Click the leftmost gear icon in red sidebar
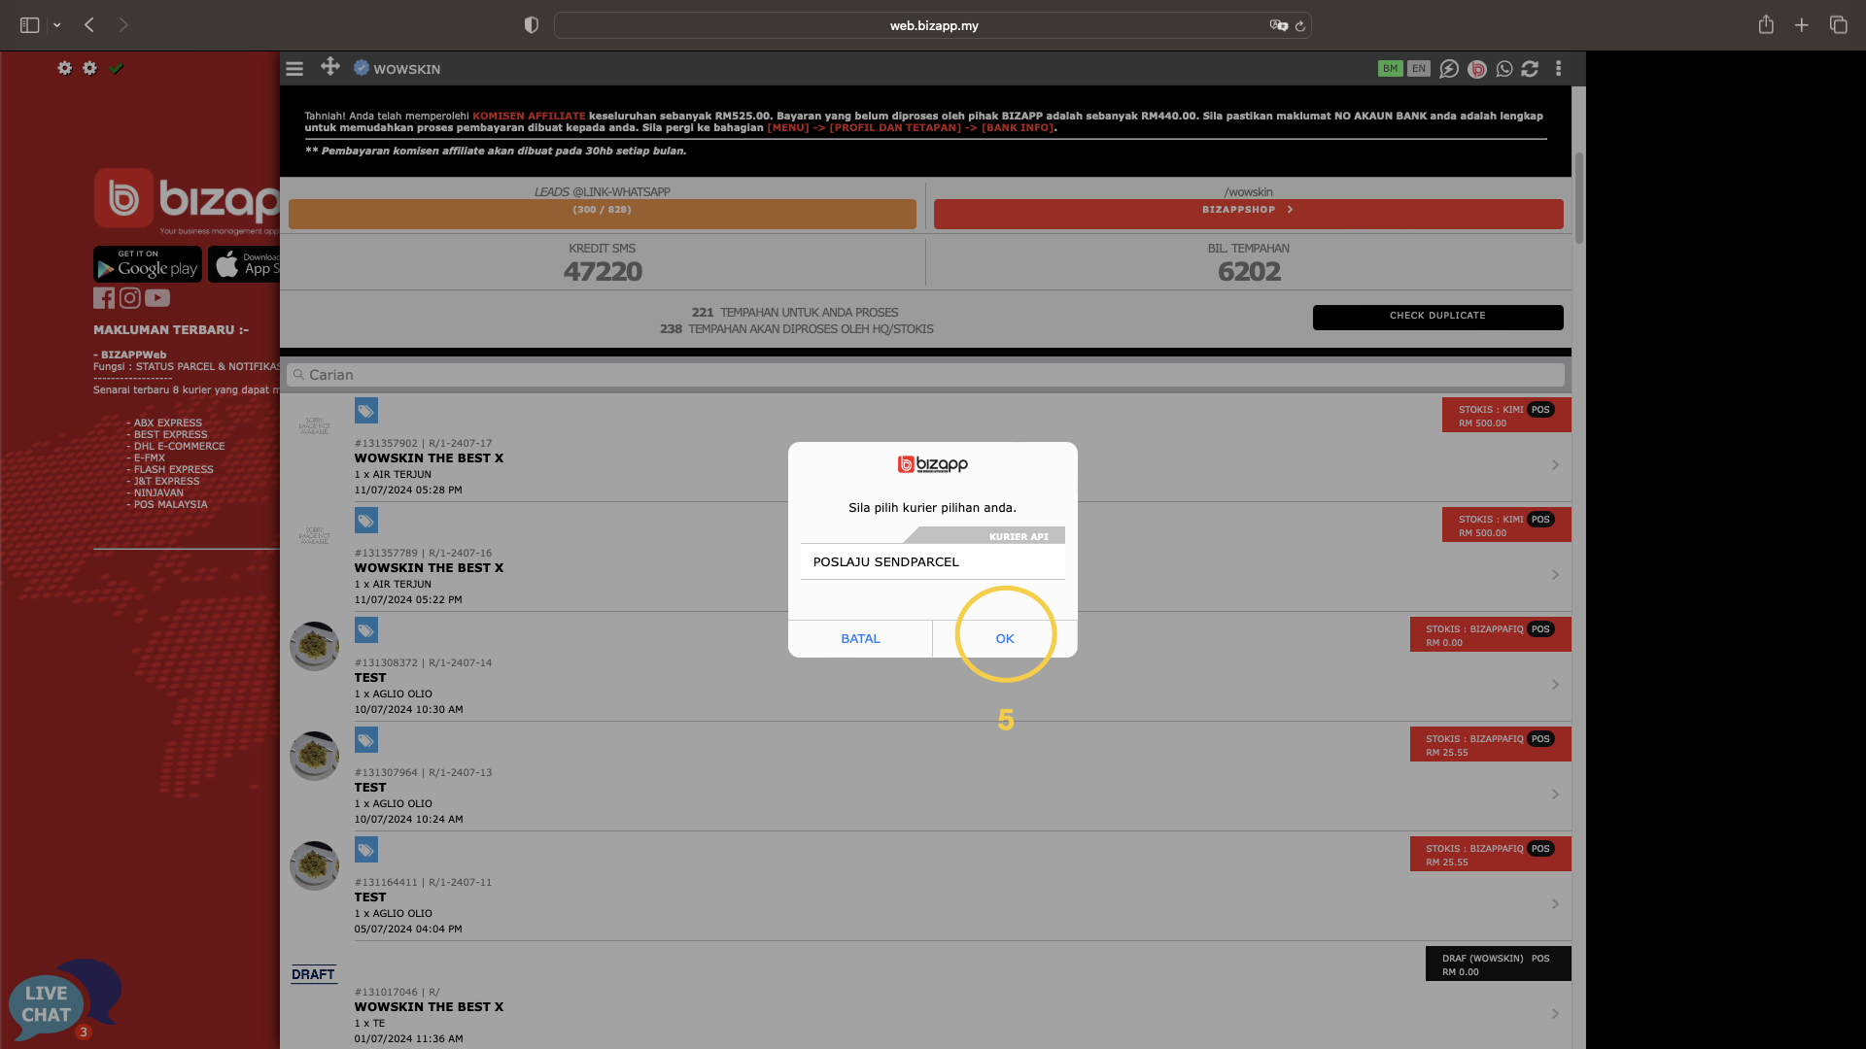The width and height of the screenshot is (1866, 1049). pos(65,68)
